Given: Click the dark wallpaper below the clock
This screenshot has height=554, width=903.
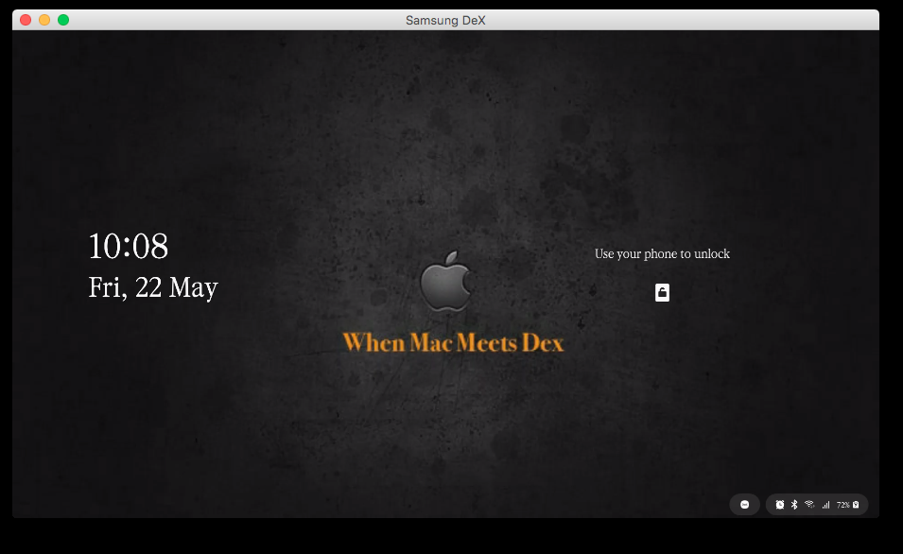Looking at the screenshot, I should click(x=151, y=397).
